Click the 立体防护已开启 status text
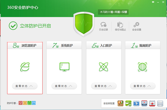This screenshot has width=167, height=110. [x=35, y=26]
